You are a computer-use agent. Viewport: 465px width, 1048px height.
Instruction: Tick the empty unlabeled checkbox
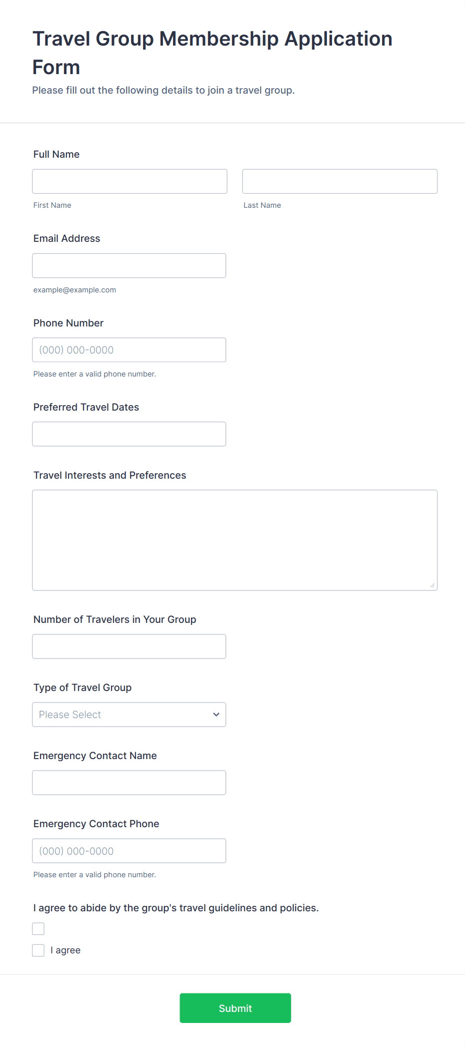coord(38,929)
